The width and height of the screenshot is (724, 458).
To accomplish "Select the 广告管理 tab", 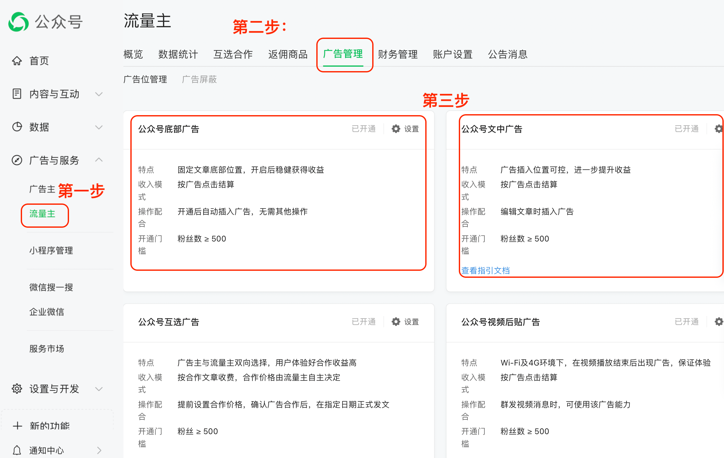I will point(343,54).
